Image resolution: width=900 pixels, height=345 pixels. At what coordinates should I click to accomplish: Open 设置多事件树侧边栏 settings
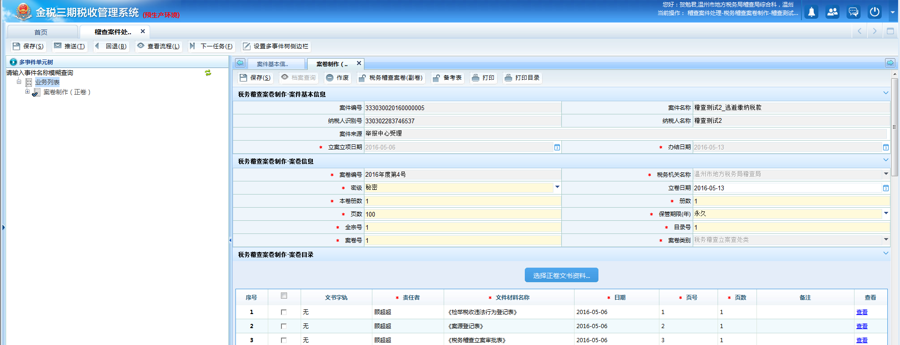[x=276, y=46]
